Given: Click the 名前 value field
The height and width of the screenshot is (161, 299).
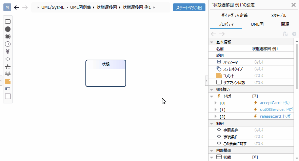Looking at the screenshot, I should 272,49.
